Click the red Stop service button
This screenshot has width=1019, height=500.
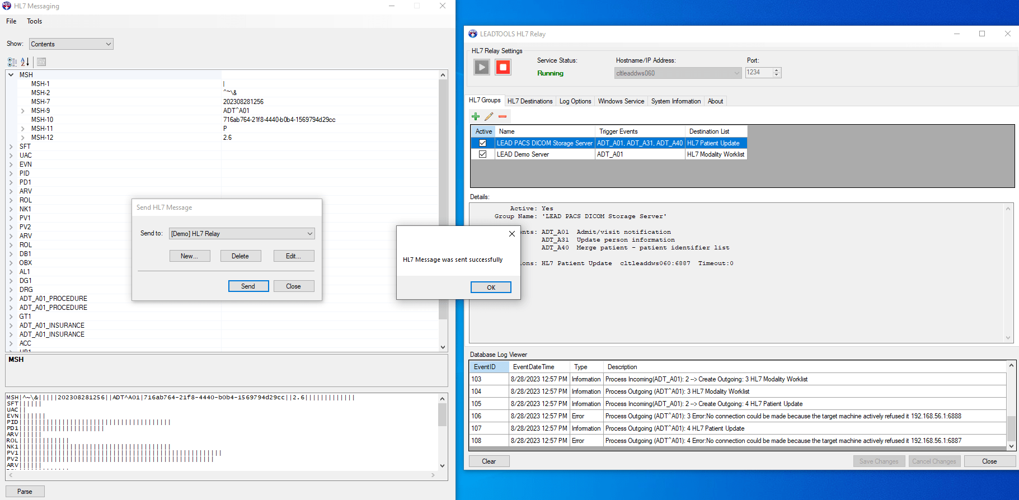(503, 68)
